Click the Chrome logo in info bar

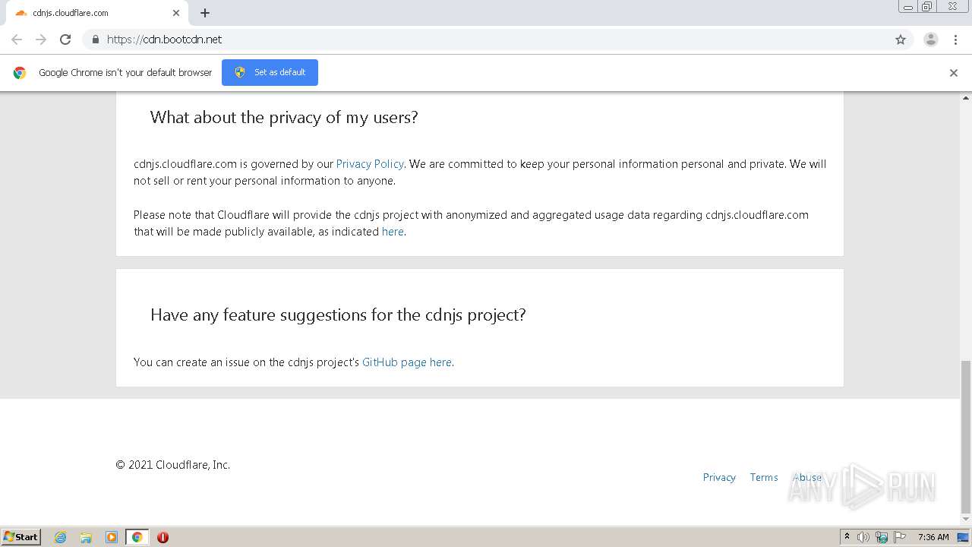[x=20, y=73]
